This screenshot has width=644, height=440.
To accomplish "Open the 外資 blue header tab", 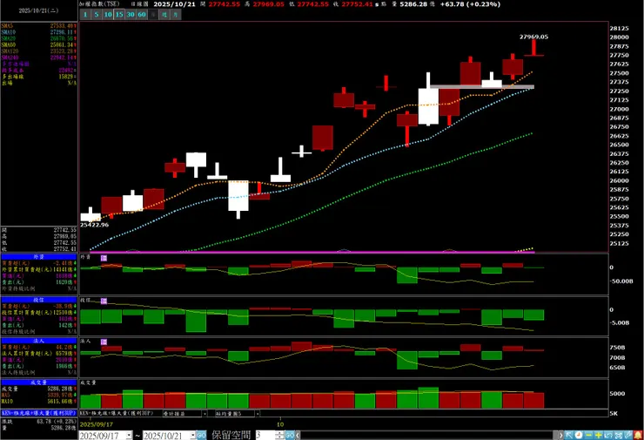I will click(x=39, y=257).
